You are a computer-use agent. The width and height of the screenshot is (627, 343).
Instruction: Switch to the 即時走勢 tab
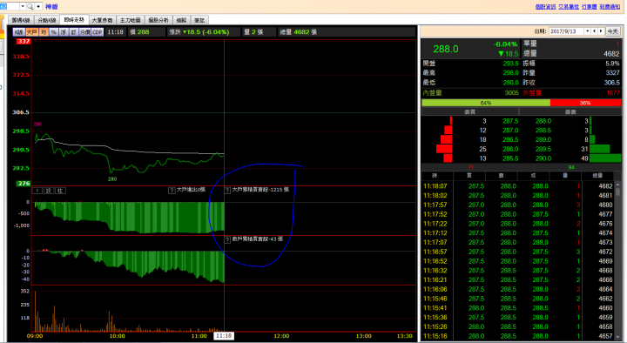pos(74,20)
